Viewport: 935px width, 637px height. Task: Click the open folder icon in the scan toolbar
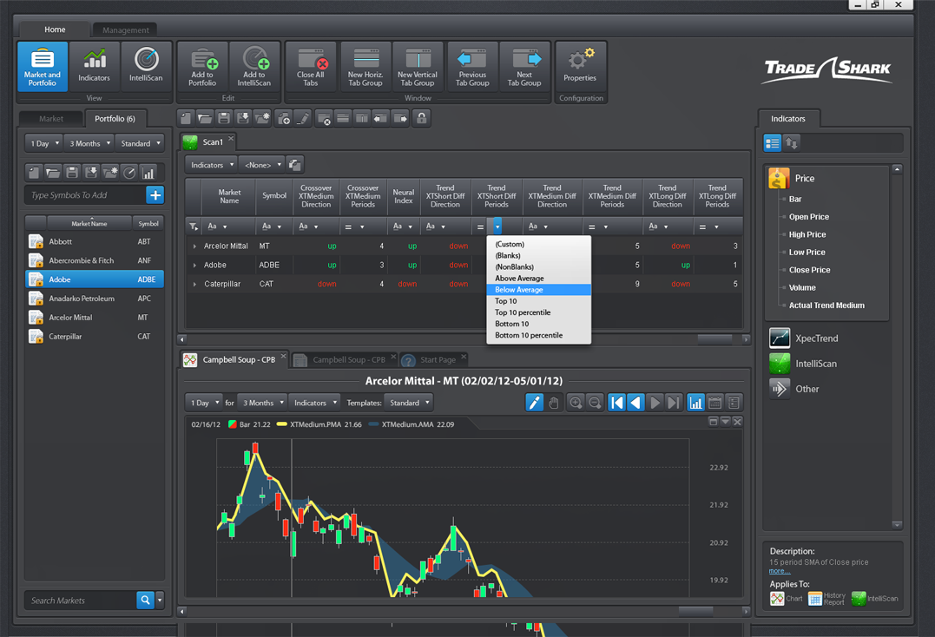[x=205, y=119]
